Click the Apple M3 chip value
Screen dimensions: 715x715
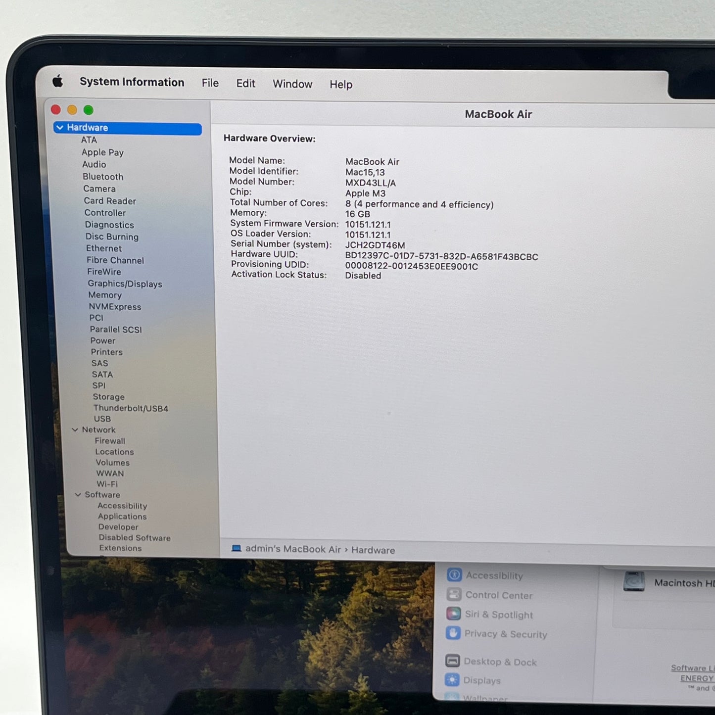pos(365,193)
